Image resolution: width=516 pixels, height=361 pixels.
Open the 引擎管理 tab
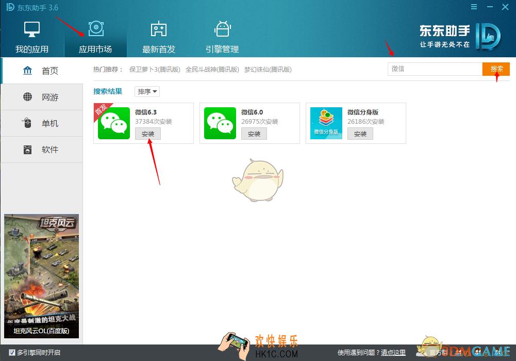222,37
